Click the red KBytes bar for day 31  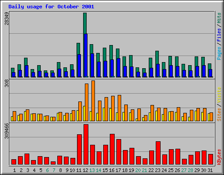click(210, 159)
